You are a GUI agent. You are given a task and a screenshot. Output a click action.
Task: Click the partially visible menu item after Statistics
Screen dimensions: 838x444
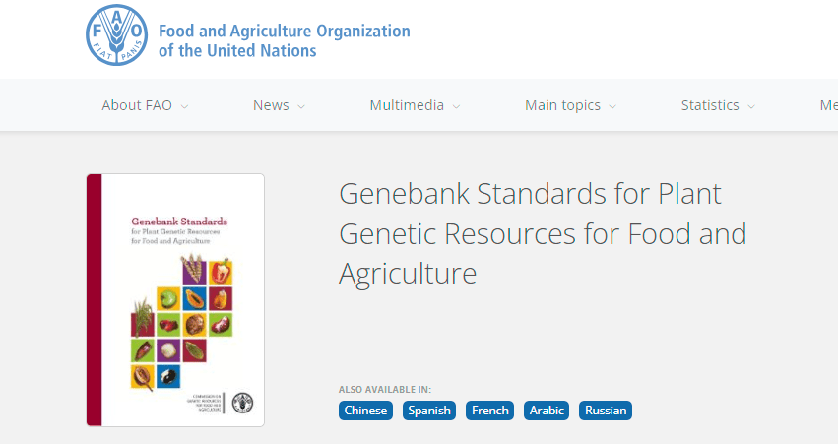(829, 105)
